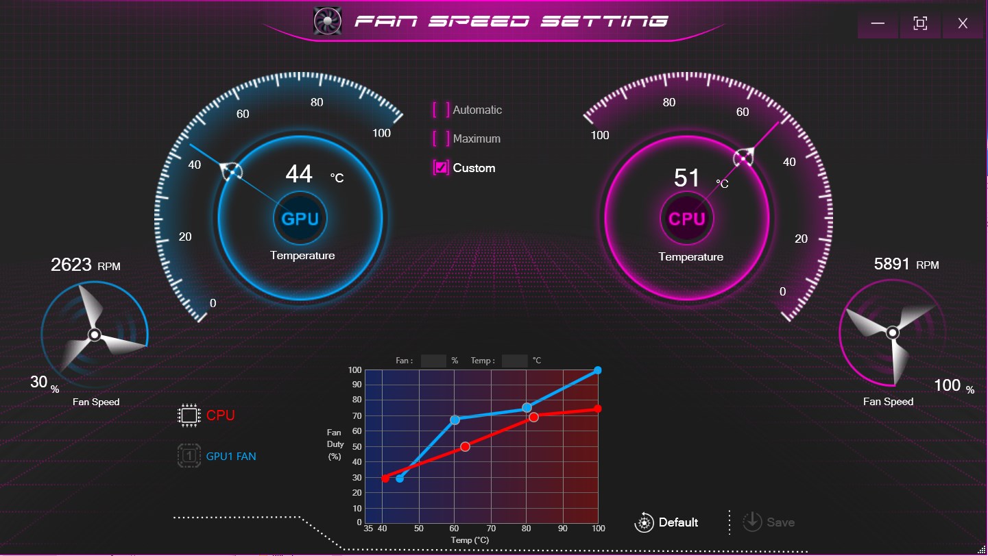
Task: Select red curve starting point at 40°C
Action: (385, 478)
